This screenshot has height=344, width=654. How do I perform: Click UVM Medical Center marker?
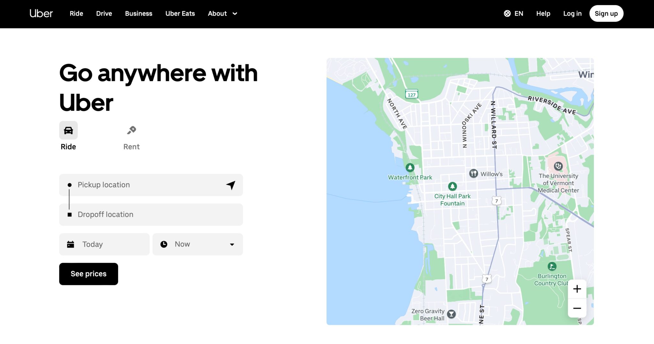(558, 166)
